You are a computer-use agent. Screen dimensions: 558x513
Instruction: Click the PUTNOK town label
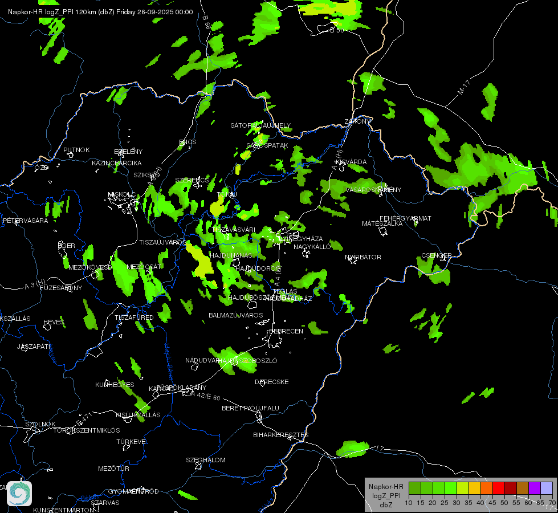tap(76, 150)
